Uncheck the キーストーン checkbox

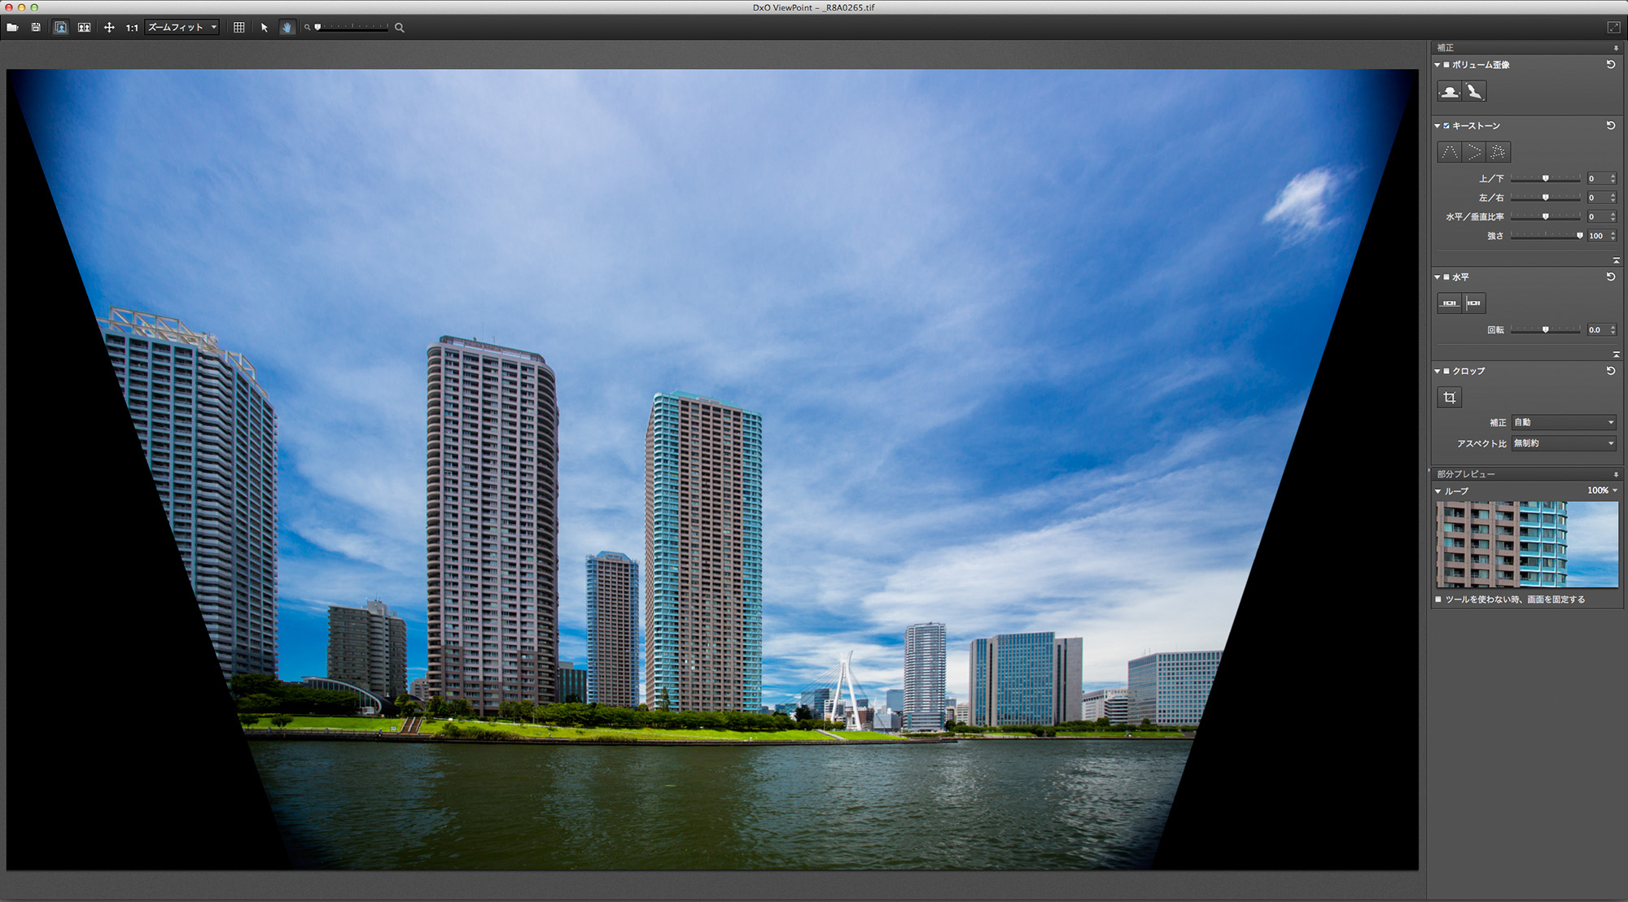coord(1446,125)
